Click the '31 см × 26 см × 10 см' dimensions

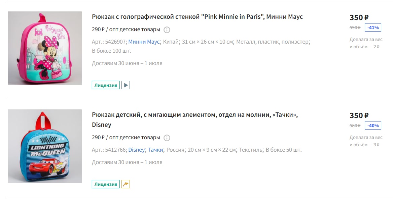[x=207, y=42]
